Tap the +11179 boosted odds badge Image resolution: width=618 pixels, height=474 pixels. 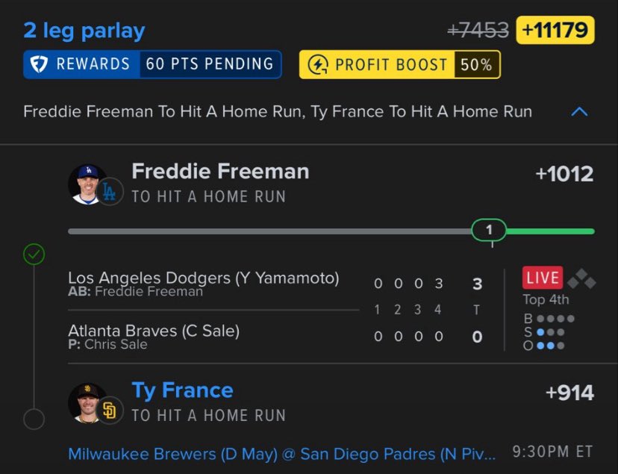click(x=555, y=30)
